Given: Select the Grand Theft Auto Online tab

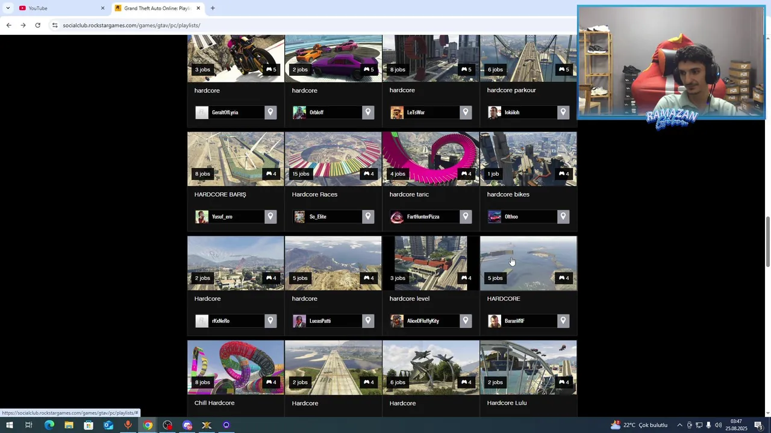Looking at the screenshot, I should tap(158, 8).
